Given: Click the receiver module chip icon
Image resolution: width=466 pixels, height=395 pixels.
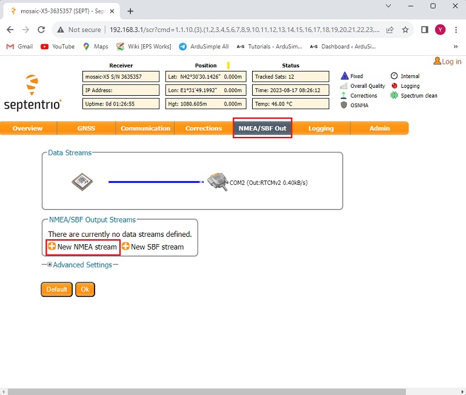Looking at the screenshot, I should click(82, 182).
